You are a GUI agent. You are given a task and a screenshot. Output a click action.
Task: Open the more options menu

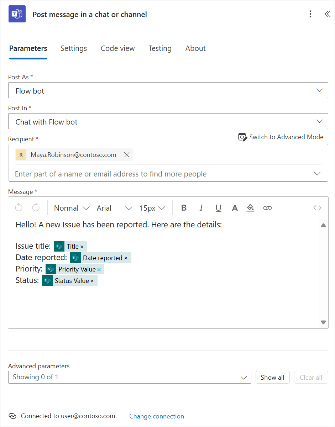pyautogui.click(x=310, y=14)
